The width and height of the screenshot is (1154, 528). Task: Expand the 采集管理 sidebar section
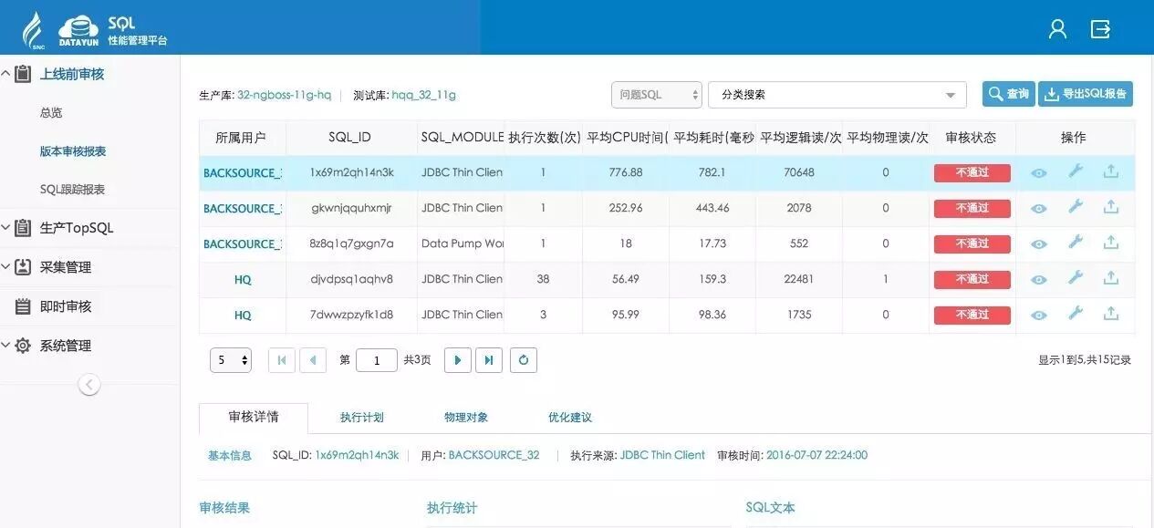(x=5, y=266)
